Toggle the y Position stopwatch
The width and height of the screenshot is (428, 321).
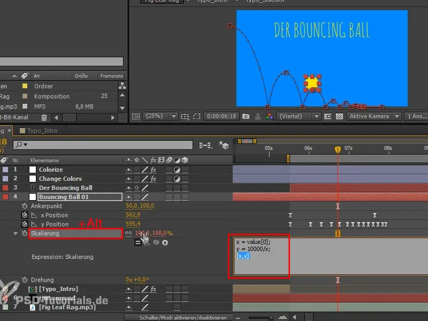tap(25, 224)
